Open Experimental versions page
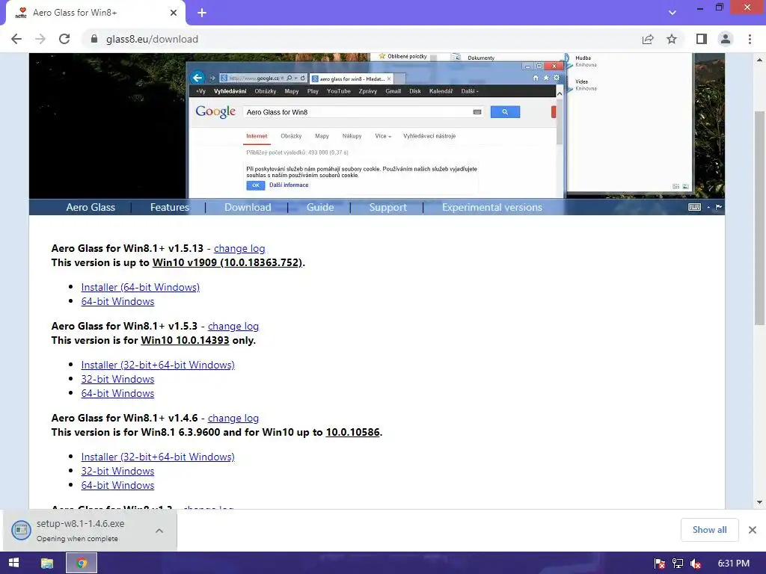The height and width of the screenshot is (574, 766). [492, 208]
